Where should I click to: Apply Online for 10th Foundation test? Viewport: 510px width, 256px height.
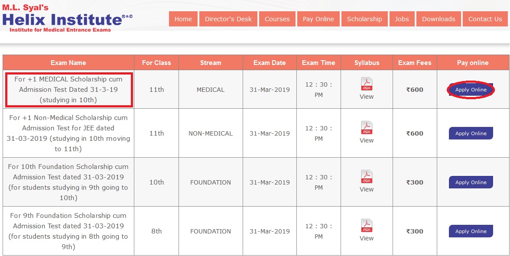[471, 182]
